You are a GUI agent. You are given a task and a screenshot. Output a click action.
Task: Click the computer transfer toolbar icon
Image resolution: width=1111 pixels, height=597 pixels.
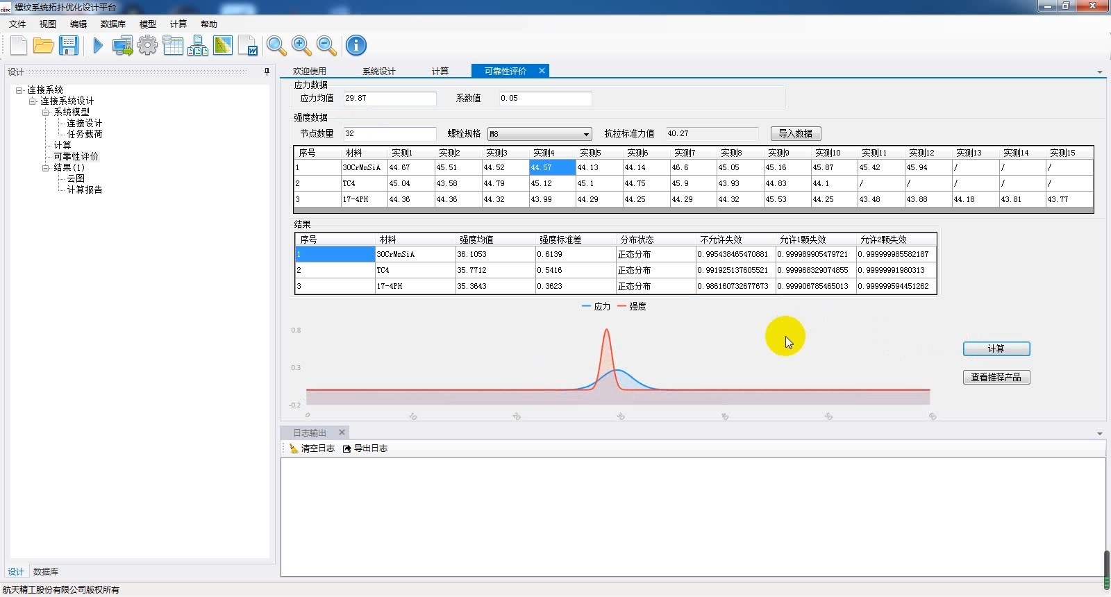coord(123,46)
